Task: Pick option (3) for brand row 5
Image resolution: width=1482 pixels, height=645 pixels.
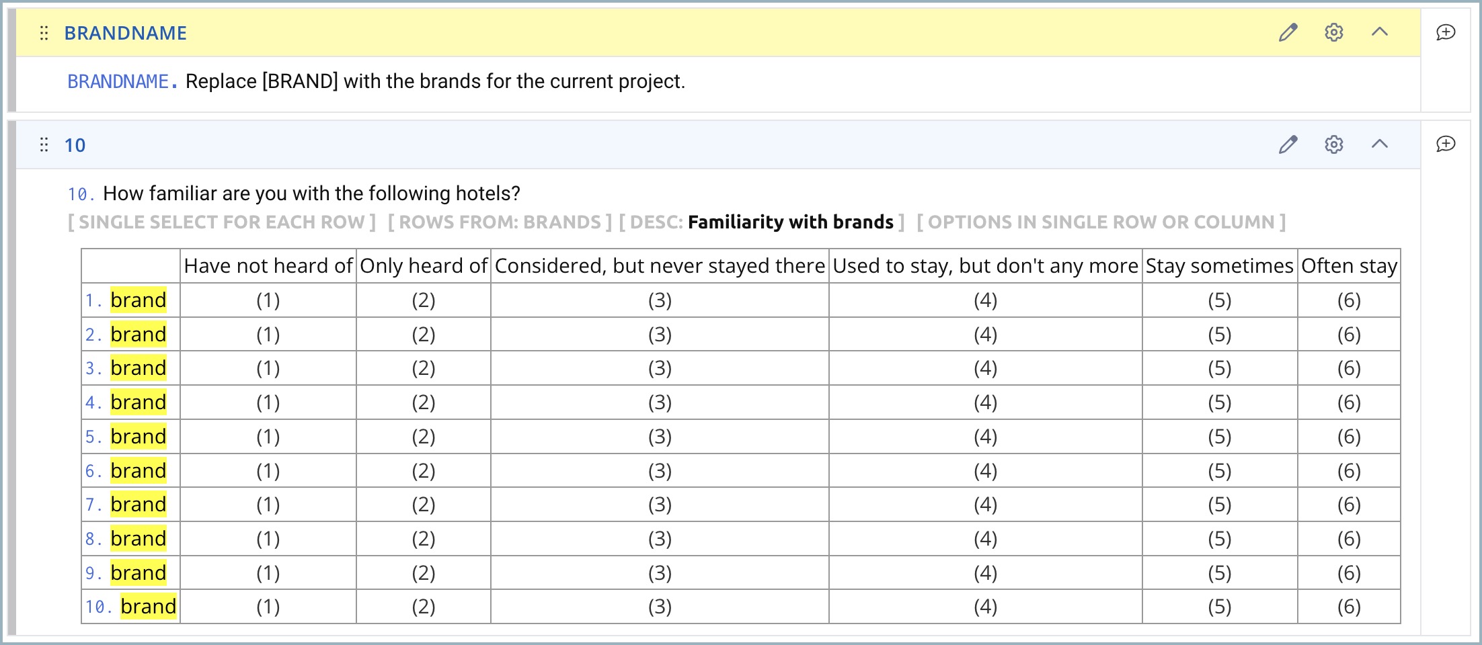Action: coord(660,437)
